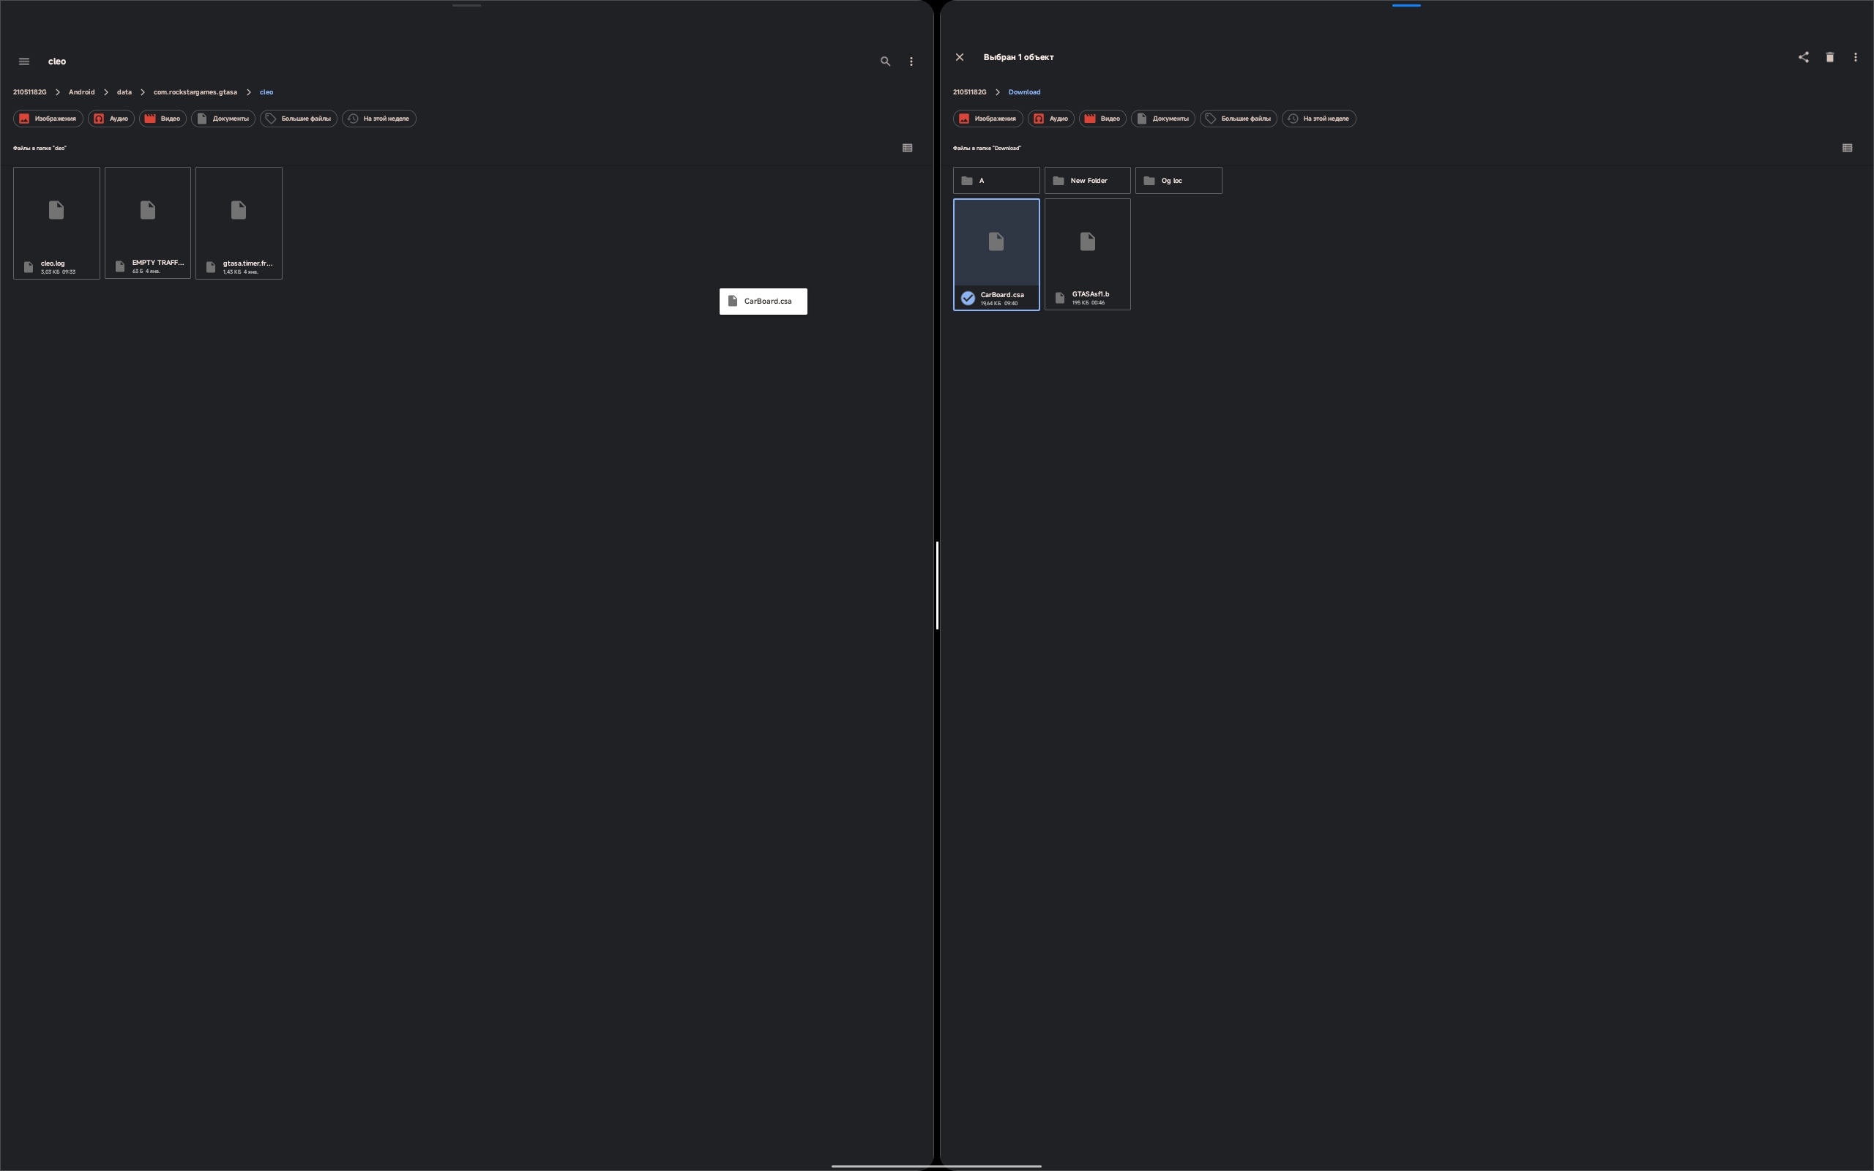
Task: Open the New Folder directory
Action: tap(1087, 181)
